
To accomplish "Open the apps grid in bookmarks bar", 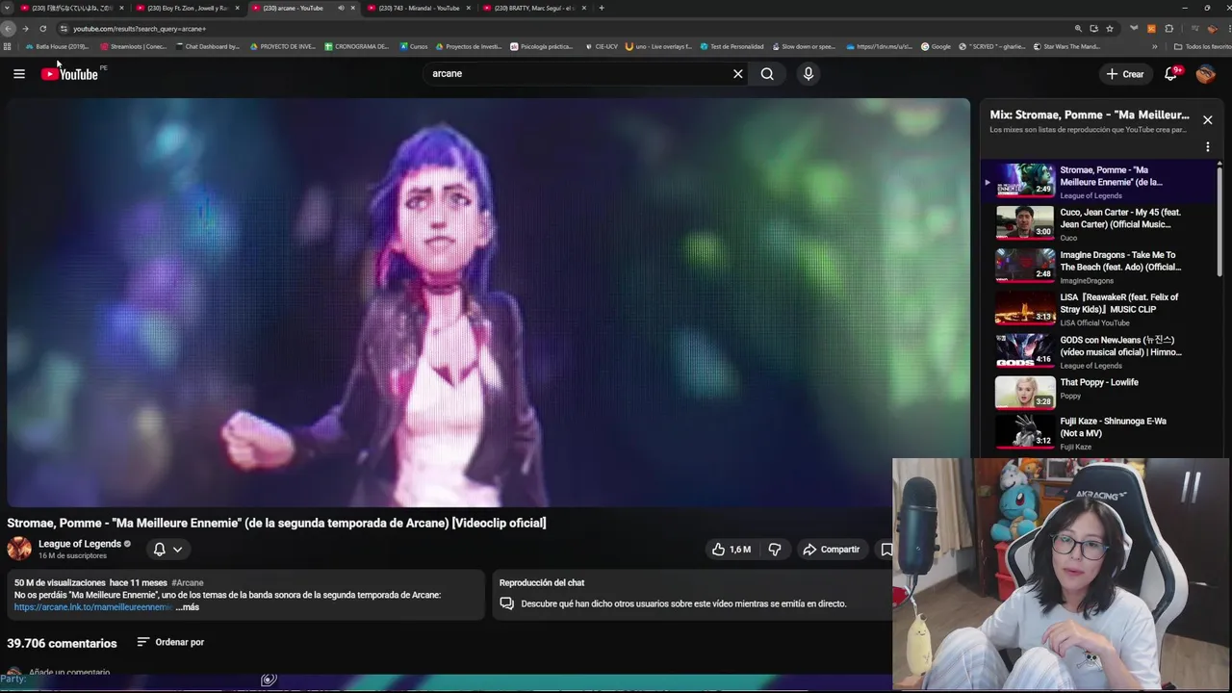I will tap(8, 46).
